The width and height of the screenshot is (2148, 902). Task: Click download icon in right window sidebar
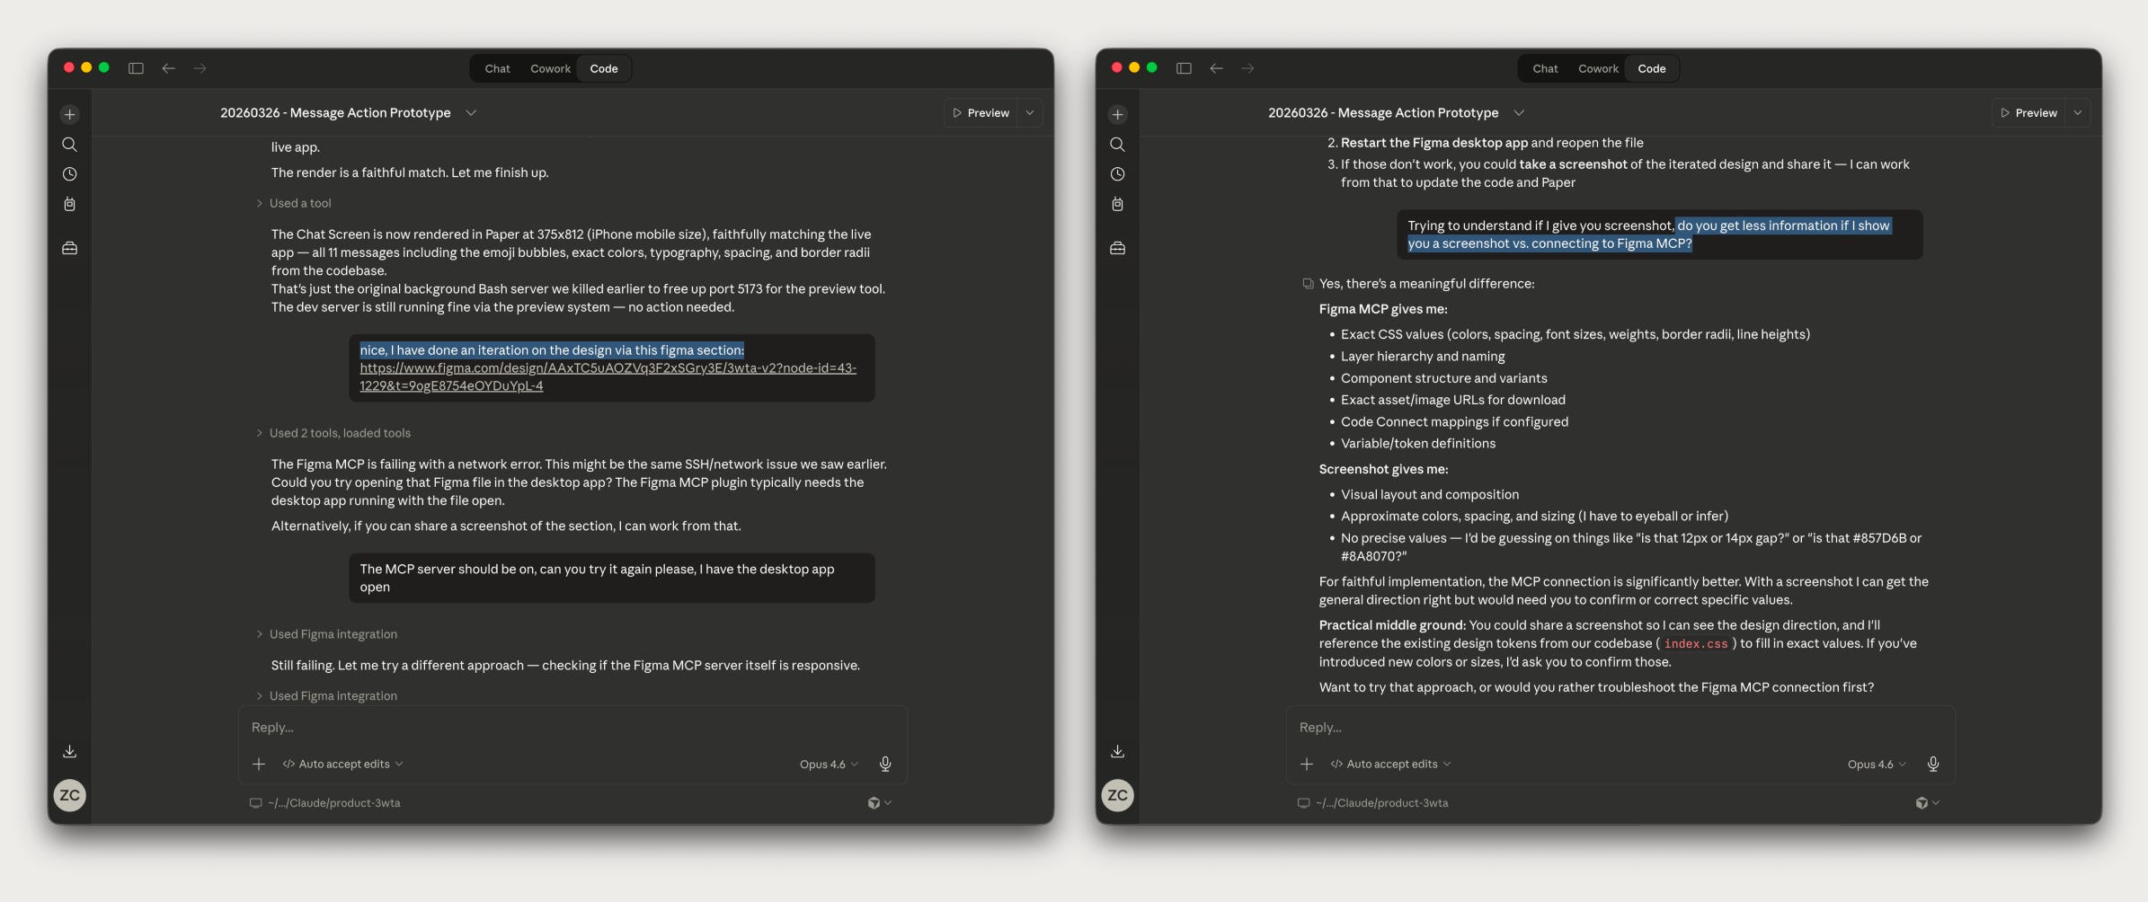(1117, 751)
